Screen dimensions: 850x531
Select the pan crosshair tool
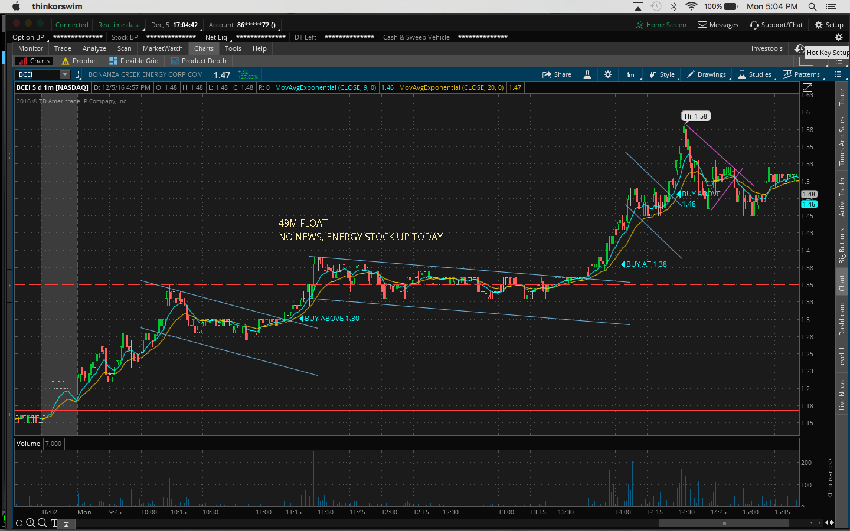pyautogui.click(x=19, y=523)
